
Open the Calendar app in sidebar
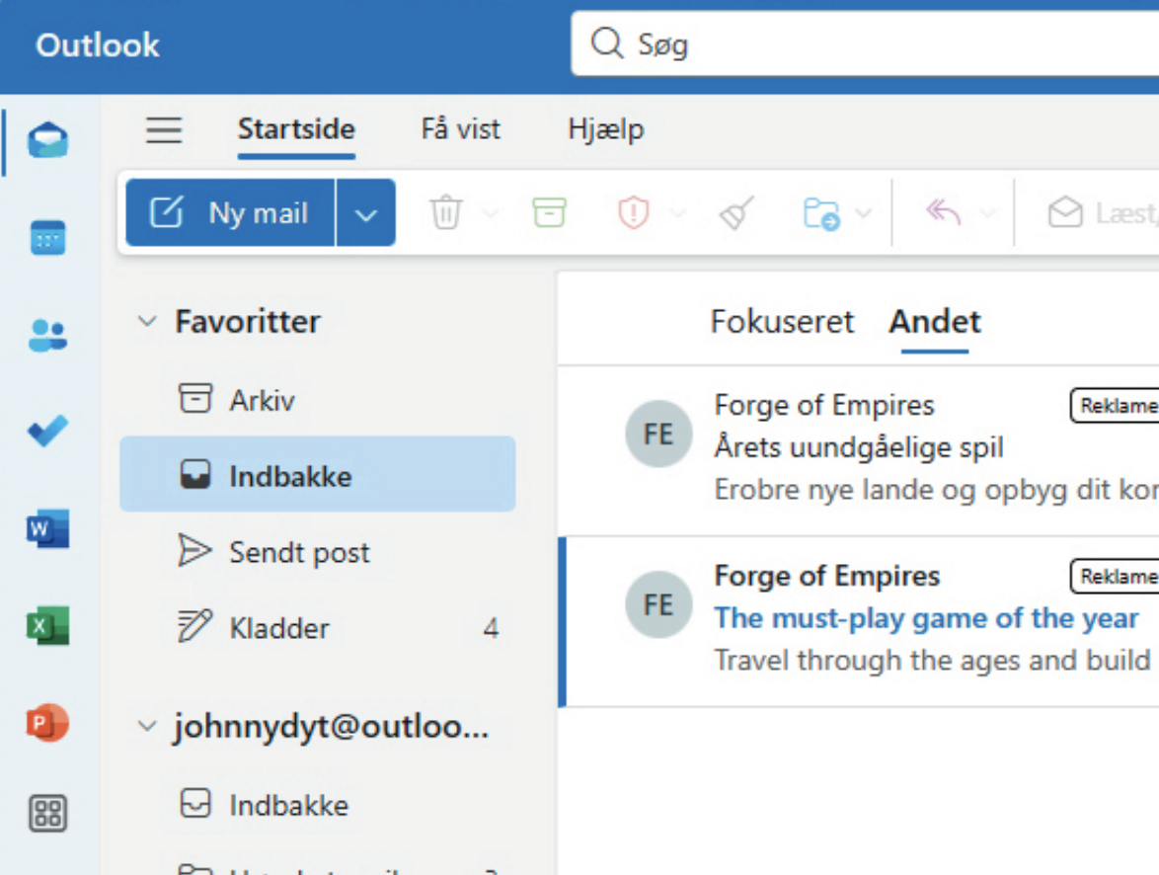(47, 238)
